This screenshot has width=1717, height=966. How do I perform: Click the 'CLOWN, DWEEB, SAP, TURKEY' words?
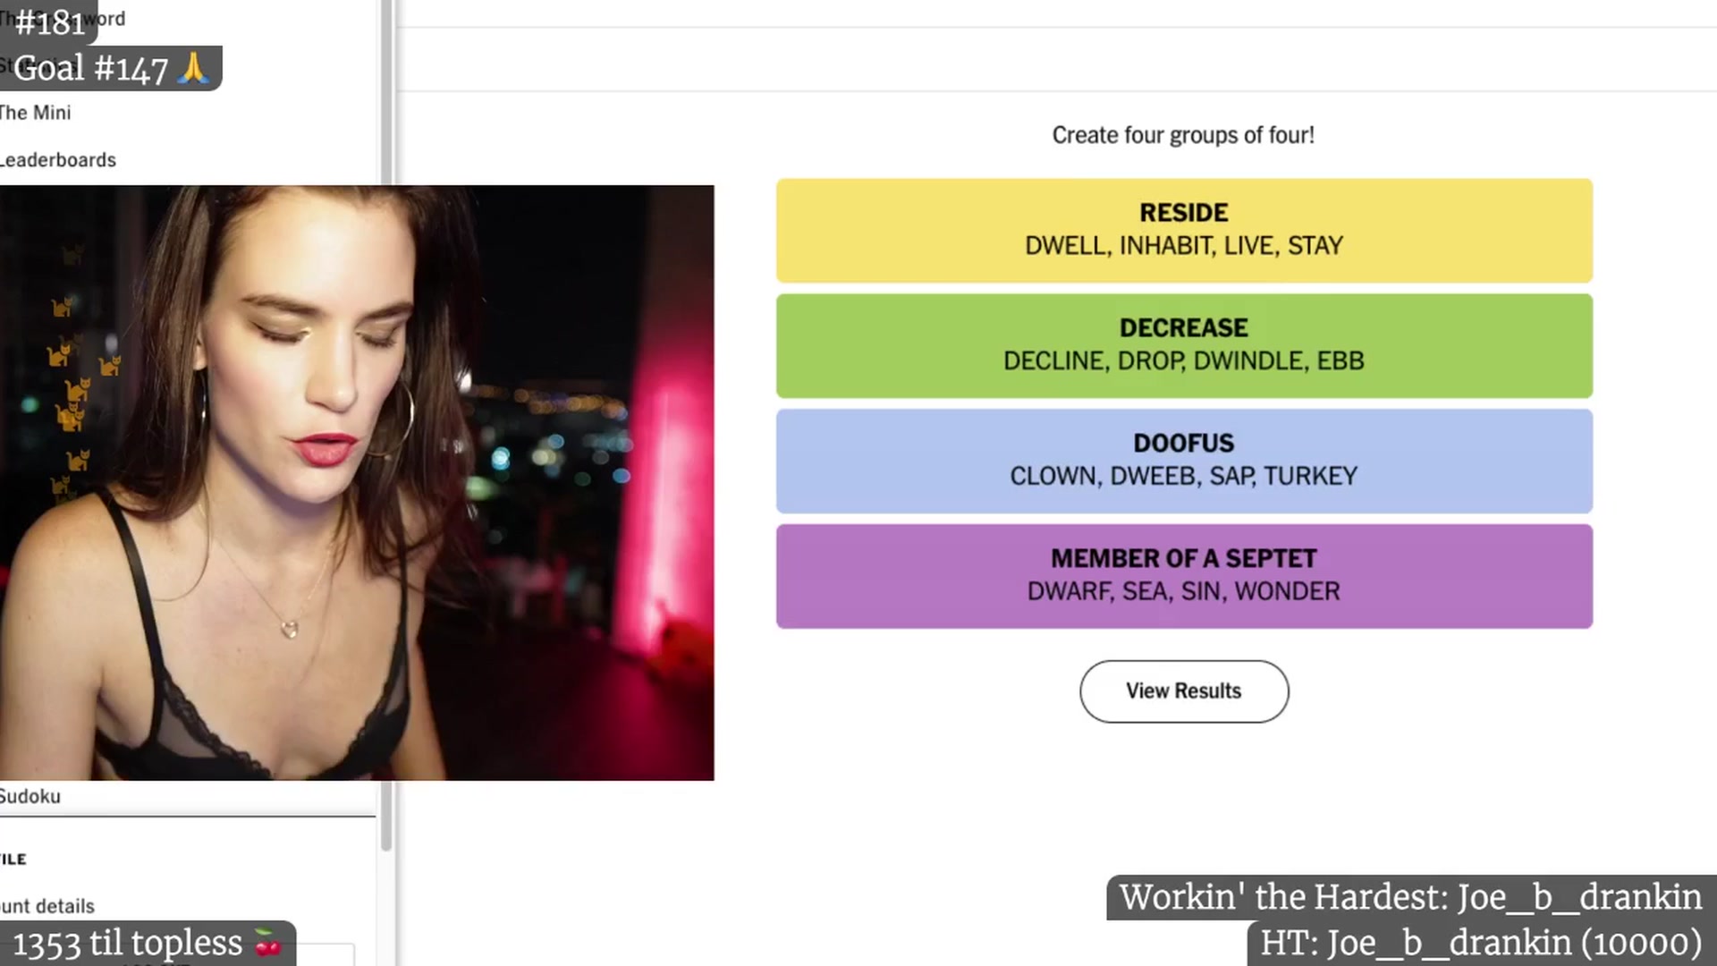[1184, 476]
